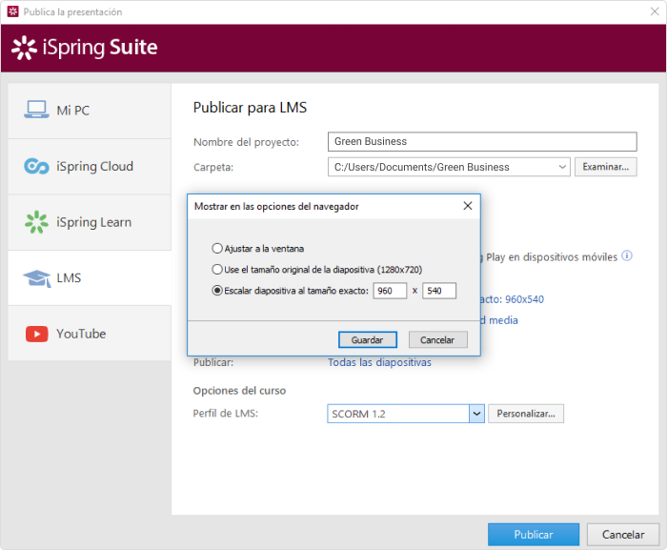This screenshot has width=667, height=550.
Task: Click the app icon in title bar
Action: point(13,11)
